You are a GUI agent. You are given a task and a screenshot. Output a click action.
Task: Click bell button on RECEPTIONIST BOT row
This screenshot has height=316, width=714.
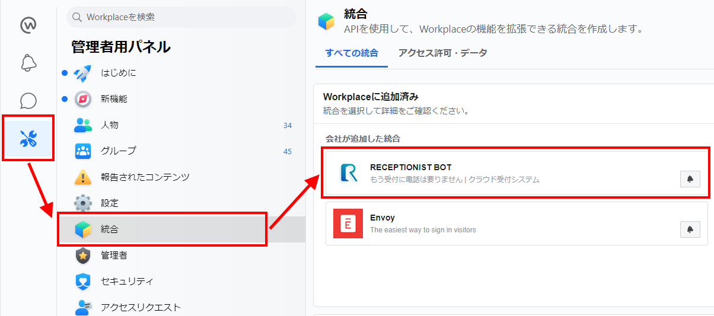690,178
